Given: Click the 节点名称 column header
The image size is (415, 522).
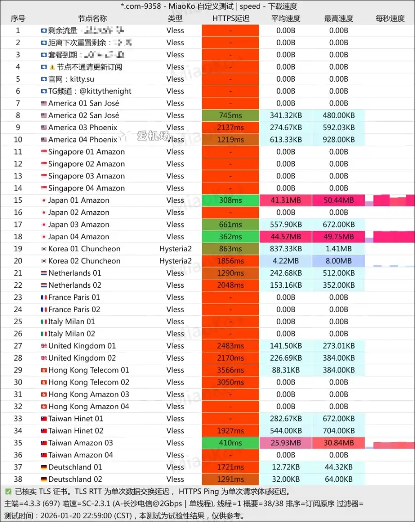Looking at the screenshot, I should point(92,18).
